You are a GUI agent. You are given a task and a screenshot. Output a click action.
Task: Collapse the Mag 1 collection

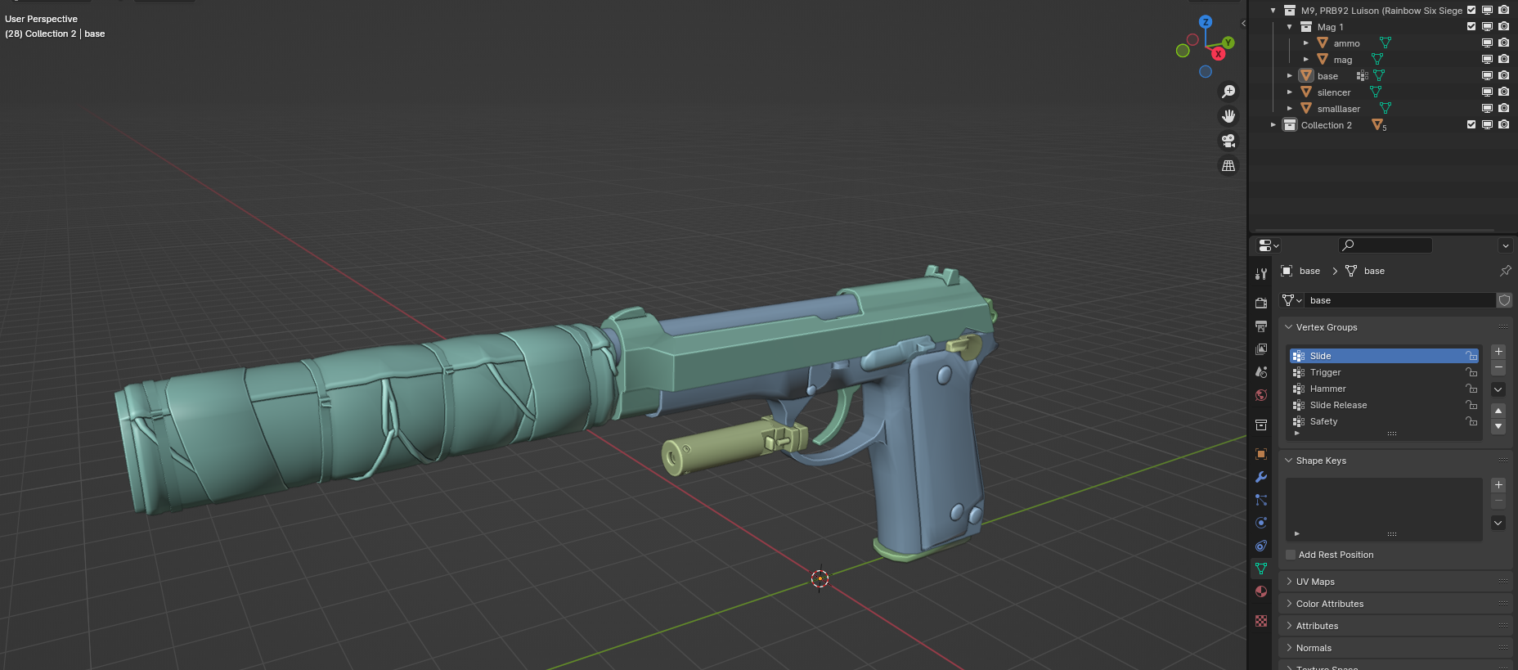point(1290,26)
